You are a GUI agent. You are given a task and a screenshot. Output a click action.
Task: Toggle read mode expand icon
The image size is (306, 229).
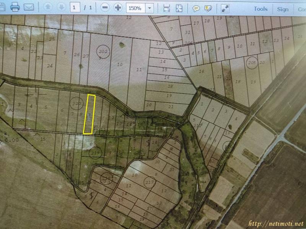225,8
